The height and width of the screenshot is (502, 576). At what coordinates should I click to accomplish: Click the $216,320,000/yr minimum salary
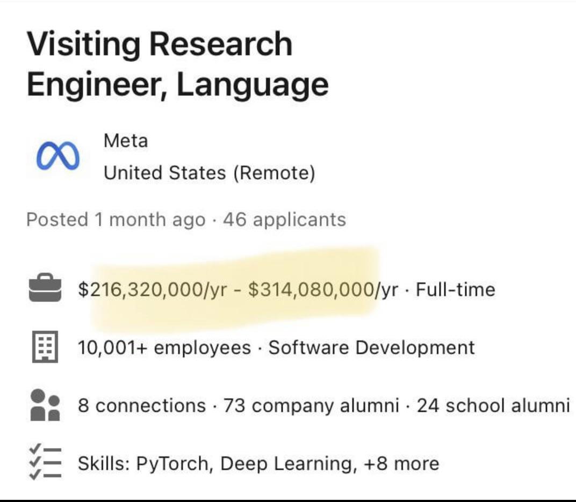click(154, 290)
